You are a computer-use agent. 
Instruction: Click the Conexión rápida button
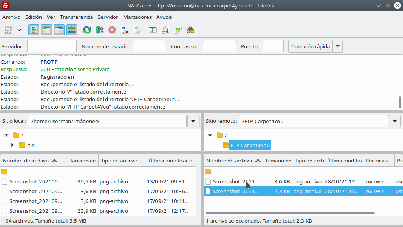(x=311, y=46)
